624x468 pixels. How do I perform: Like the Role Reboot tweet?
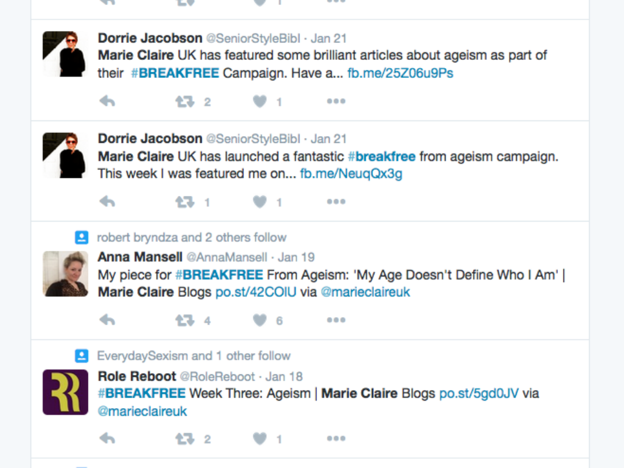(260, 439)
